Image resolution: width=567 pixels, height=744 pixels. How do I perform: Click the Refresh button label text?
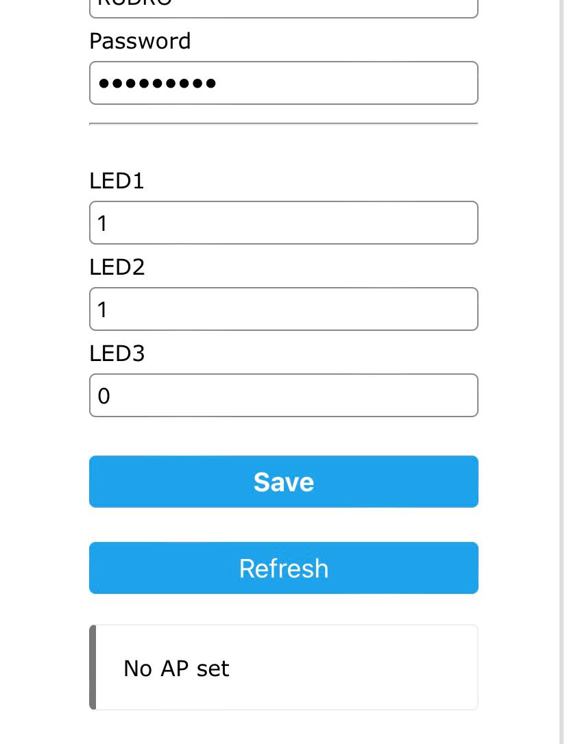click(283, 568)
